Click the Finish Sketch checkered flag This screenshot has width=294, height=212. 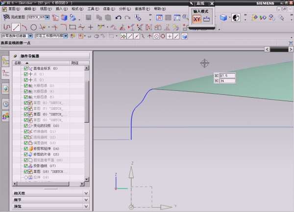point(7,18)
